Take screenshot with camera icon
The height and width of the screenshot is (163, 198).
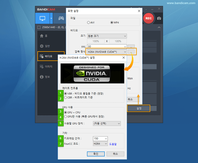(159, 18)
